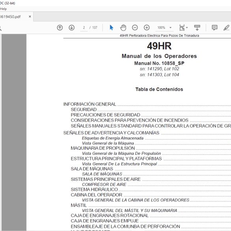Expand the page fit options arrow
The width and height of the screenshot is (231, 231).
point(187,28)
